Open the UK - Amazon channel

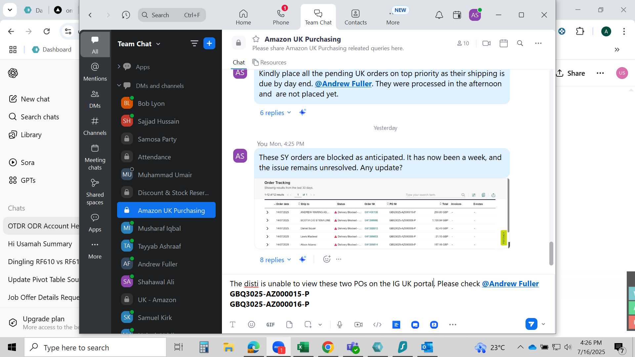point(166,300)
